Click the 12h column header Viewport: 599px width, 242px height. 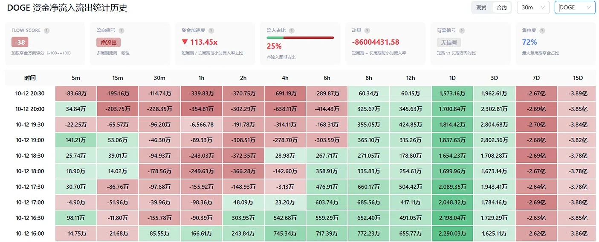click(410, 78)
